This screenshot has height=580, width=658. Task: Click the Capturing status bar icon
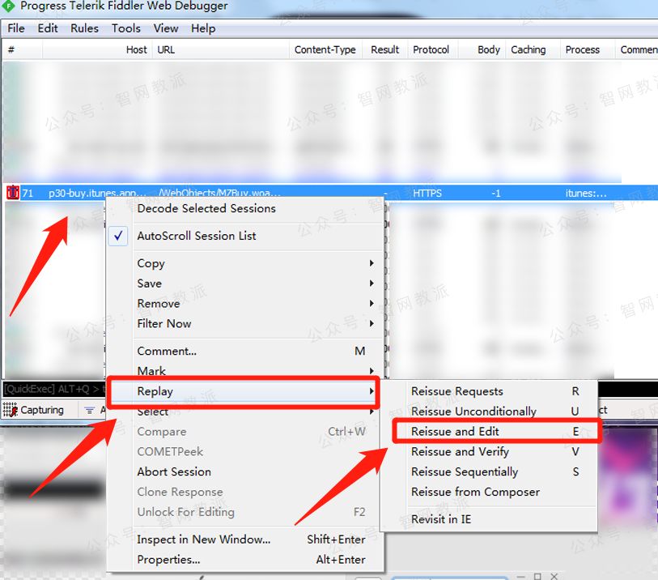tap(10, 410)
